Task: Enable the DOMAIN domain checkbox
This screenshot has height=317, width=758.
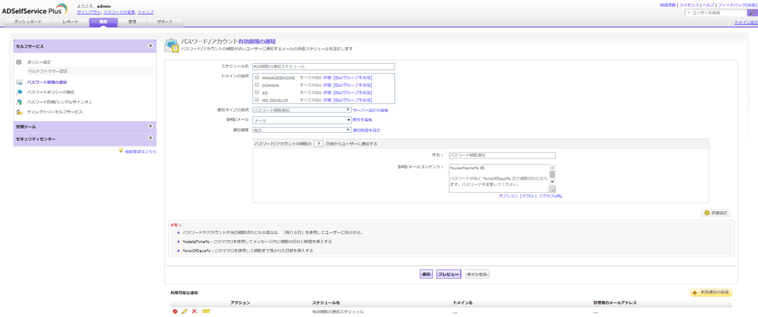Action: pyautogui.click(x=257, y=85)
